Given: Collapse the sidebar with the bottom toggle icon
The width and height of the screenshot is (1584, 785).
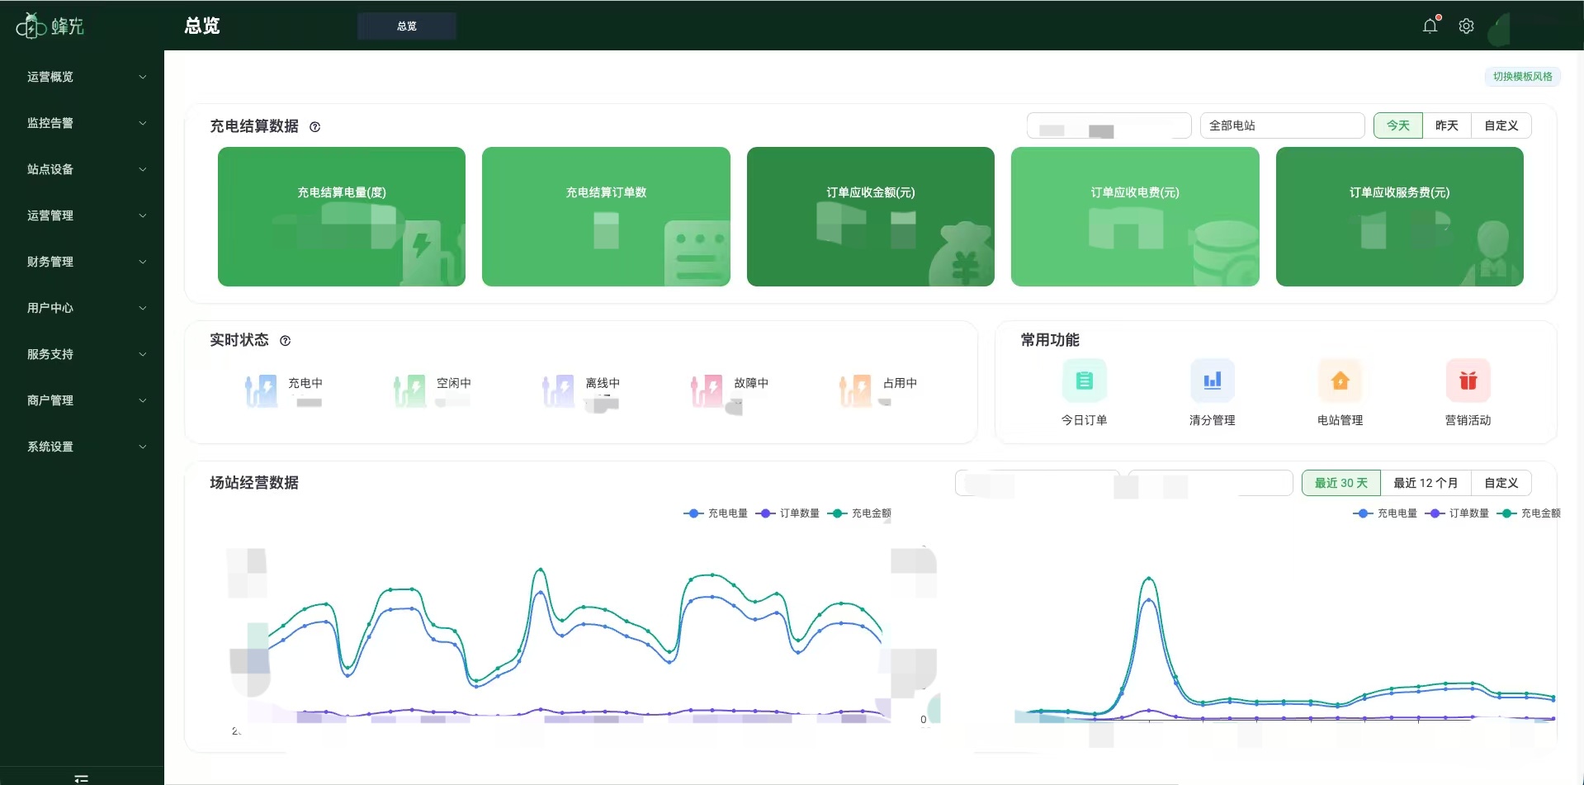Looking at the screenshot, I should click(x=81, y=778).
